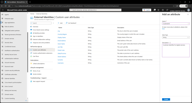Screen dimensions: 192x103
Task: Open Enterprise apps in sidebar
Action: click(x=9, y=19)
